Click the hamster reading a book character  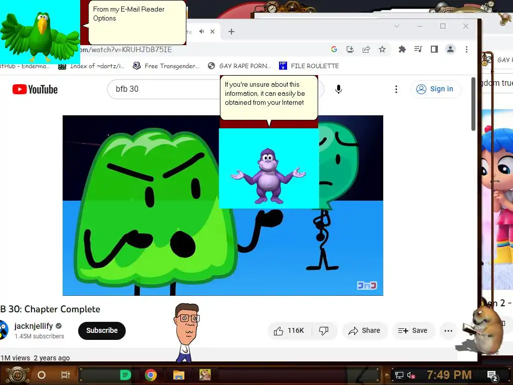(x=483, y=331)
